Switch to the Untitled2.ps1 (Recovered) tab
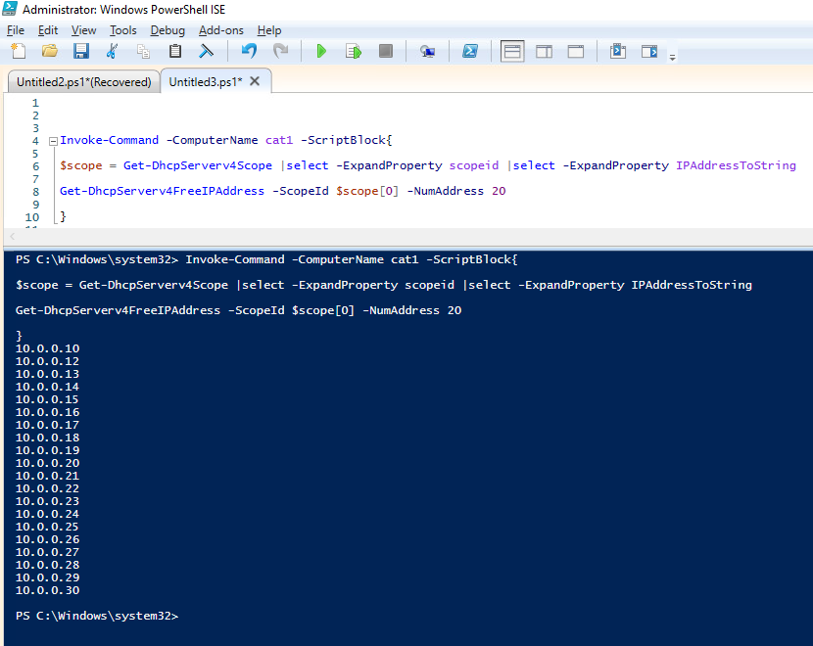The width and height of the screenshot is (813, 646). 84,82
